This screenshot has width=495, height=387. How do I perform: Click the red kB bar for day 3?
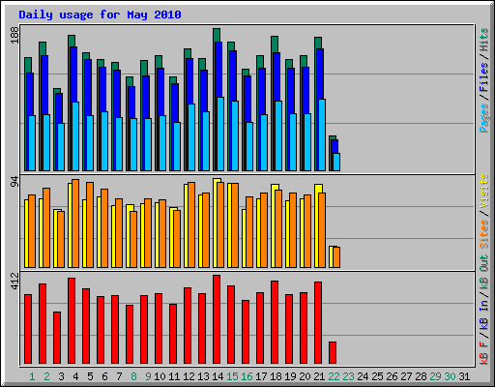coord(57,338)
